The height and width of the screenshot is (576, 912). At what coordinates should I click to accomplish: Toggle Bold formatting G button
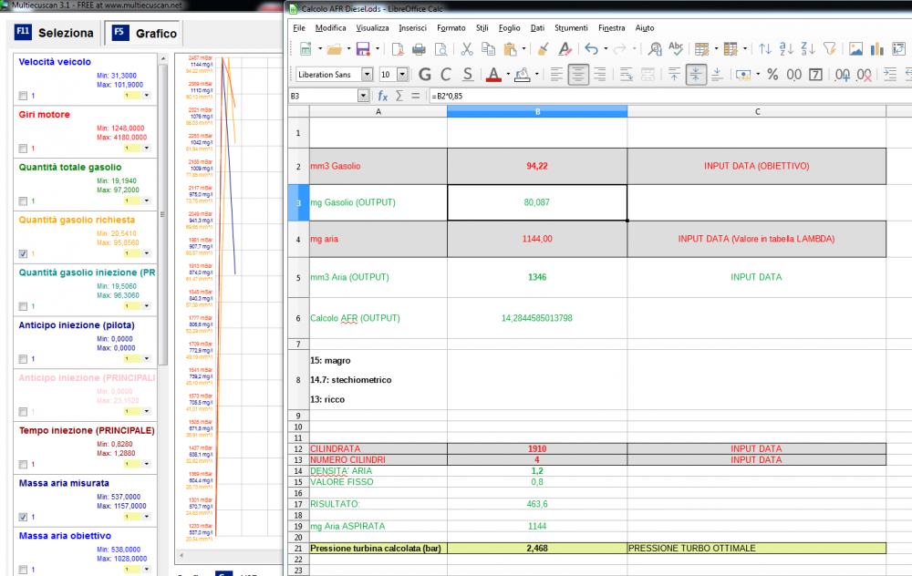click(424, 75)
